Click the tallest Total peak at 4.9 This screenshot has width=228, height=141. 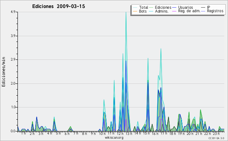(x=126, y=13)
